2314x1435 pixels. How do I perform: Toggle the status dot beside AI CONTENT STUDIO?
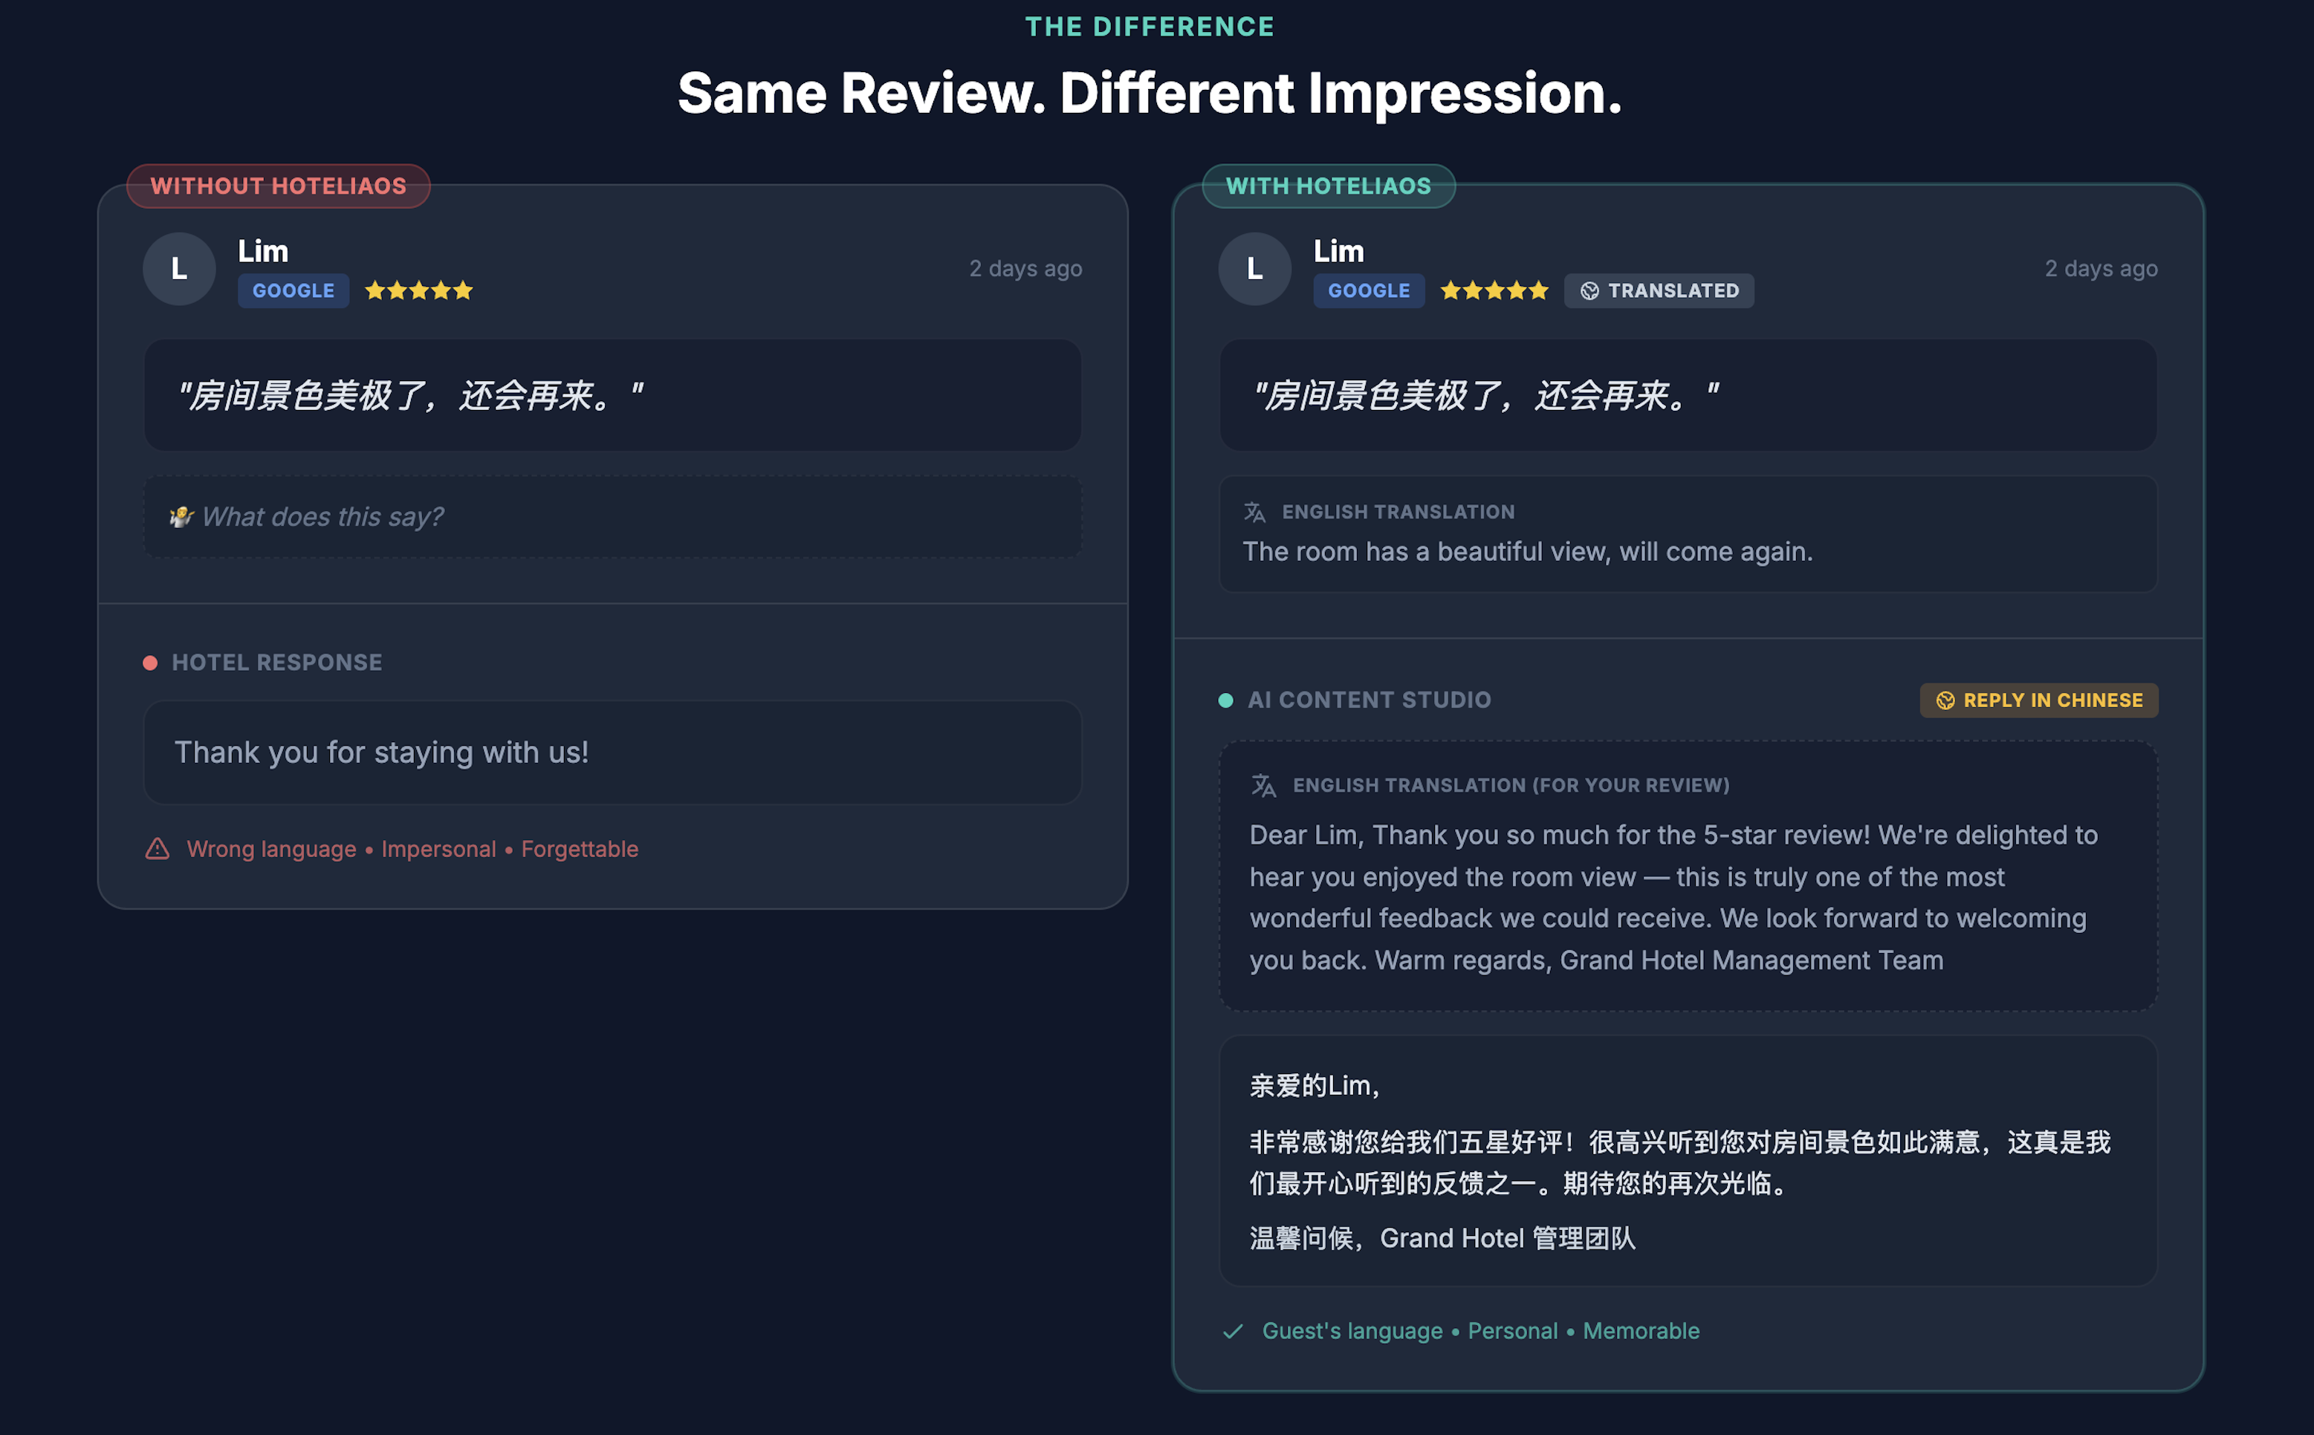click(x=1225, y=700)
